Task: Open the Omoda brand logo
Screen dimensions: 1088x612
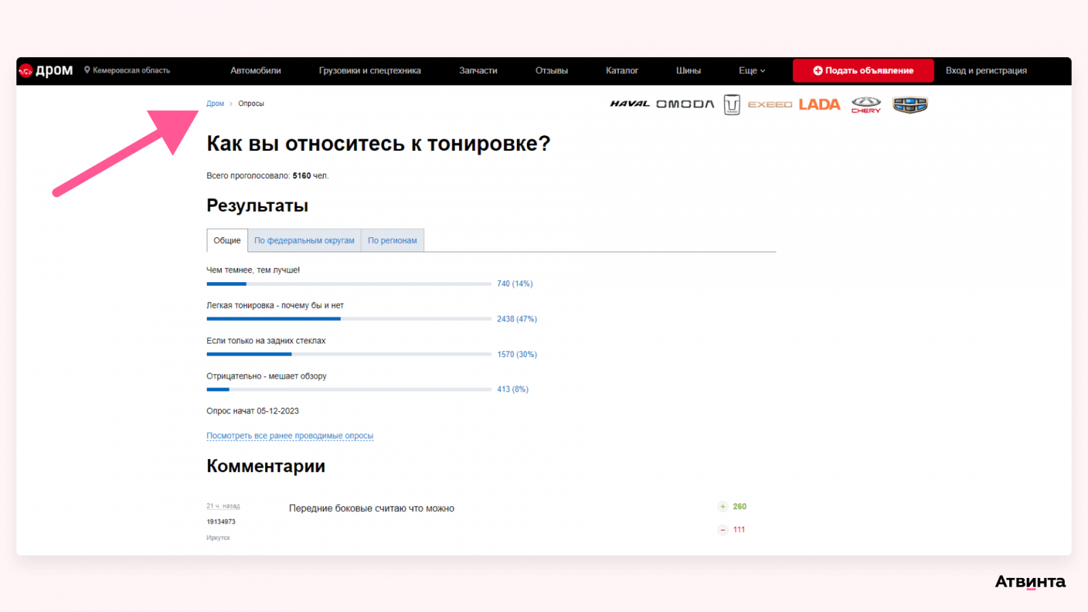Action: pos(685,104)
